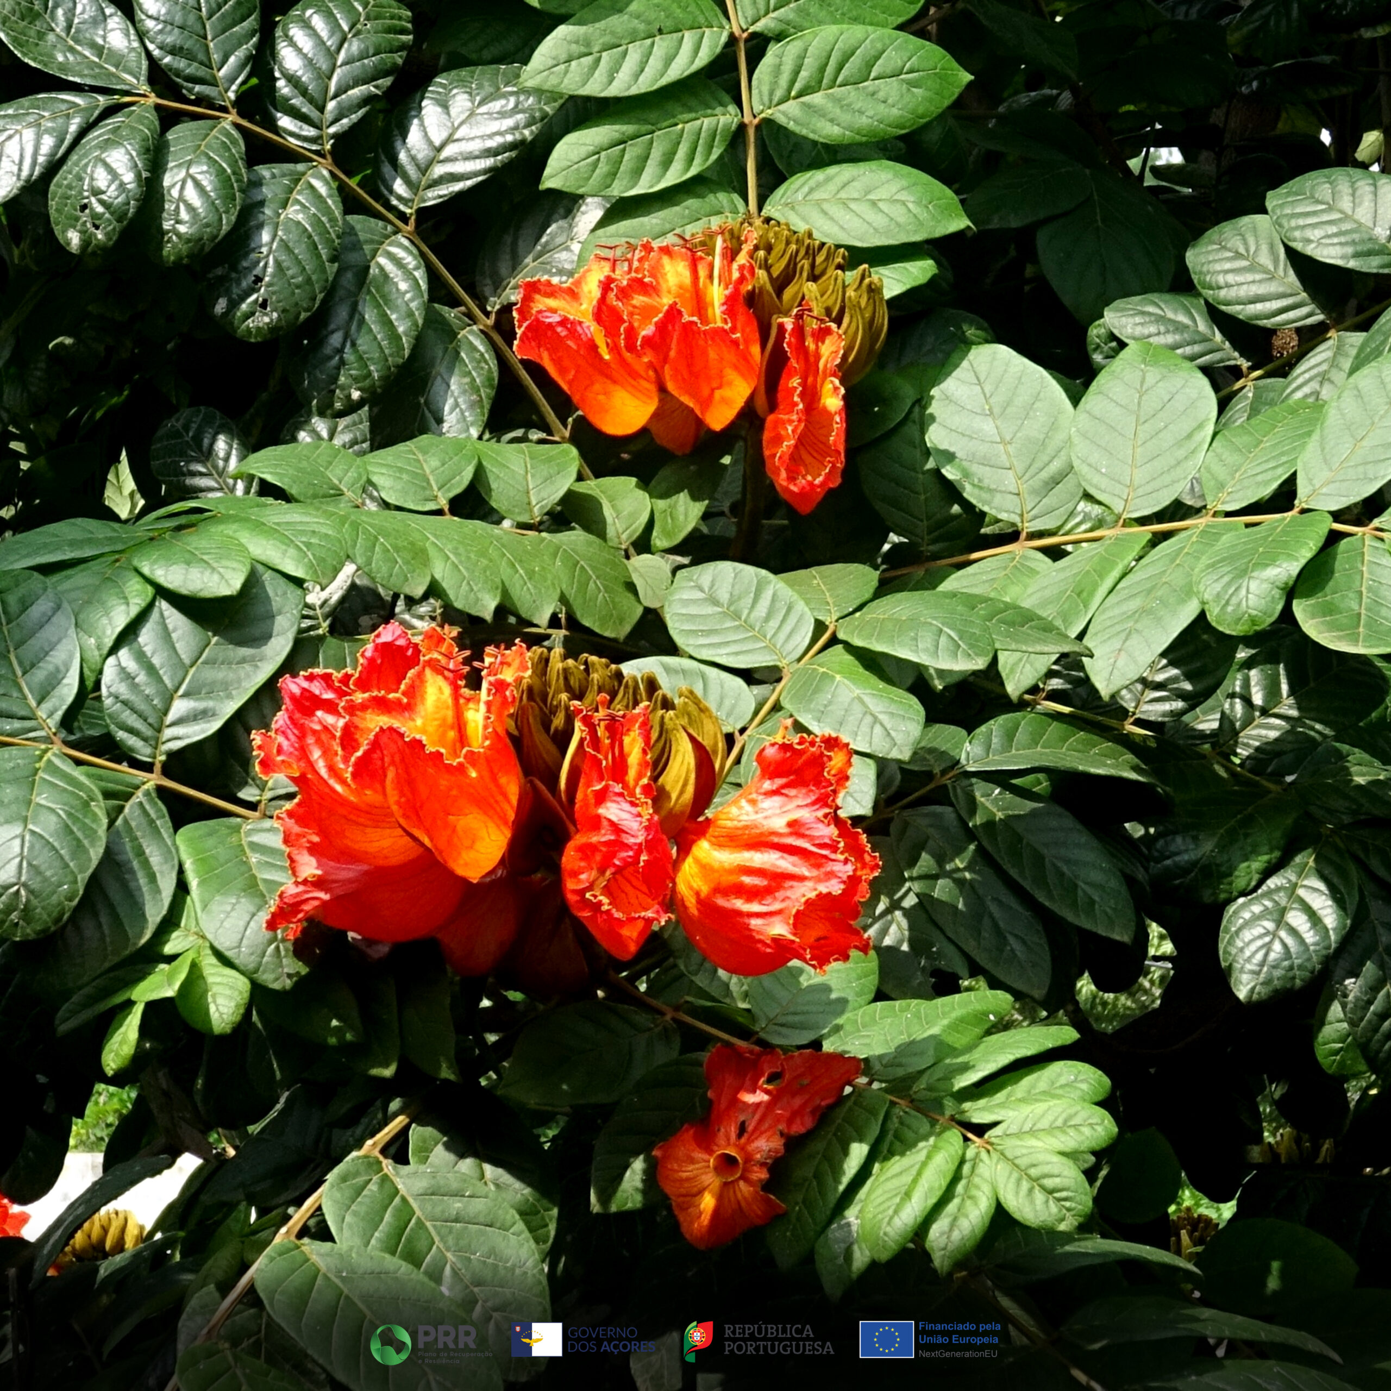The image size is (1391, 1391).
Task: Select Financiado pela União Europeia text
Action: click(959, 1333)
